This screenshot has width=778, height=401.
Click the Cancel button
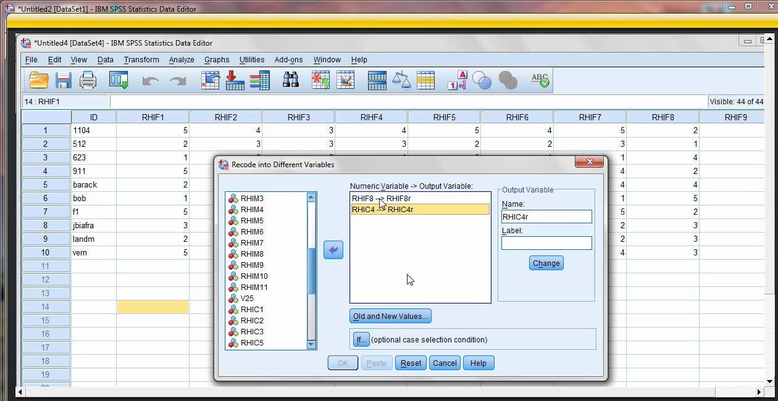pos(445,363)
